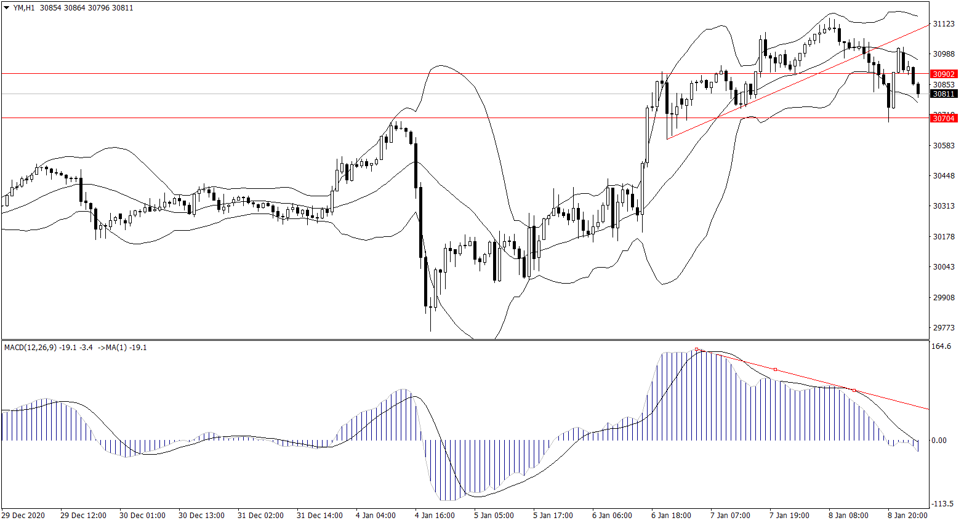
Task: Select the middle anchor of MACD trendline
Action: pos(775,370)
